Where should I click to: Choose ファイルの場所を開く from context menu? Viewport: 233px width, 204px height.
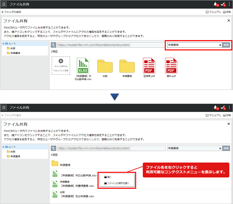(x=116, y=183)
